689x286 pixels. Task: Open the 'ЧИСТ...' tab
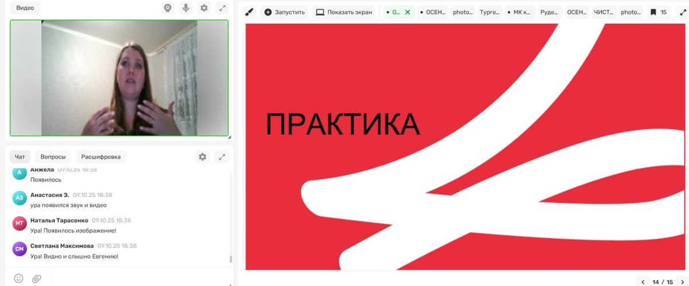604,12
